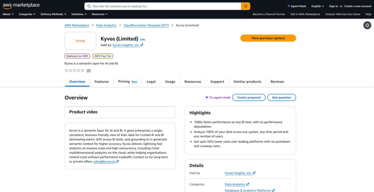Focus the solution search input field
The width and height of the screenshot is (374, 192).
163,6
